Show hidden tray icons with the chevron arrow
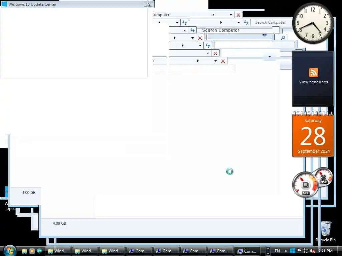Screen dimensions: 342x256 pos(286,251)
